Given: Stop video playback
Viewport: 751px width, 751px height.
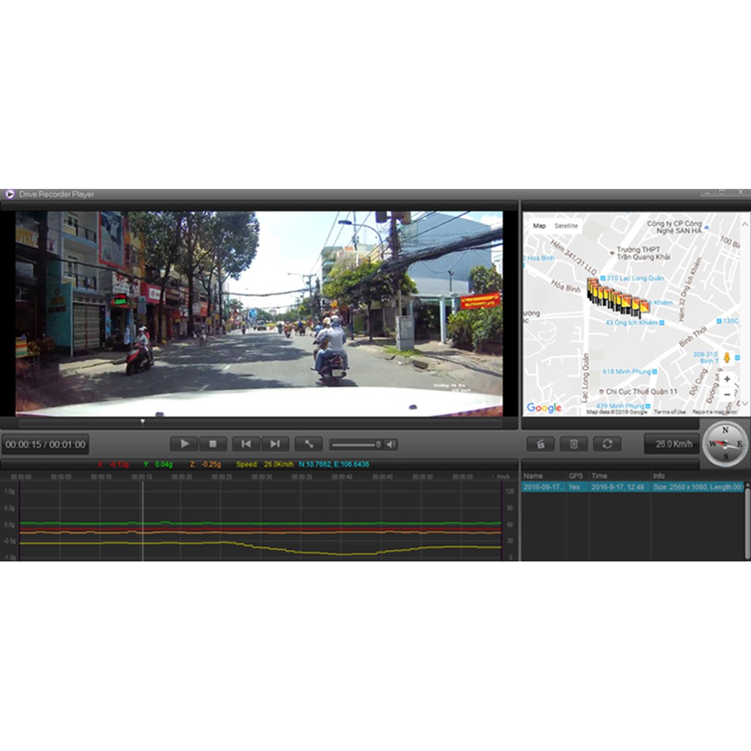Looking at the screenshot, I should [x=213, y=444].
